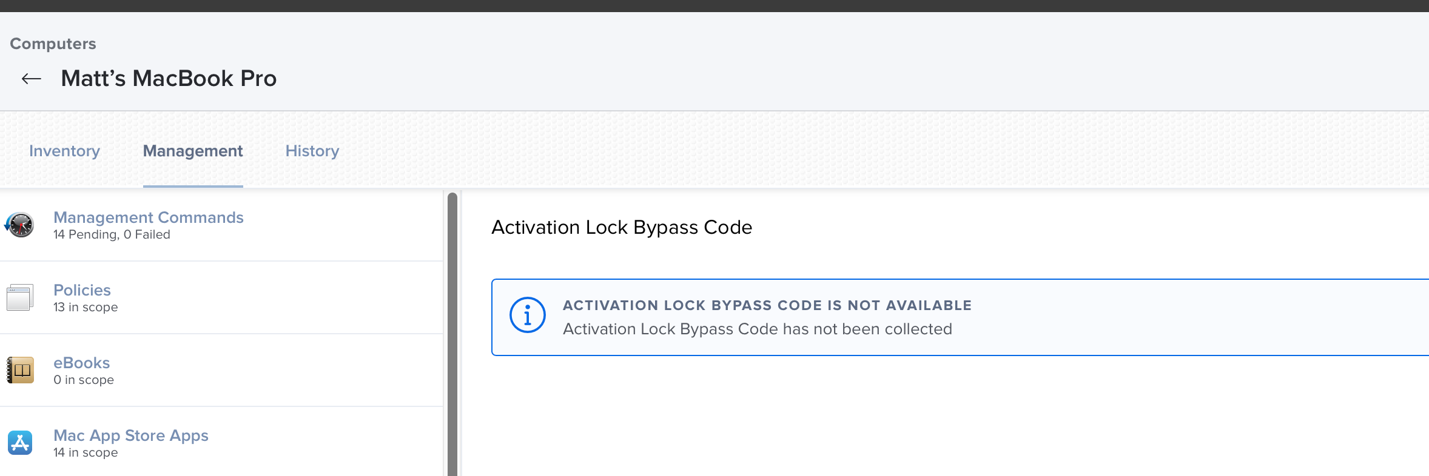Click the sidebar vertical scrollbar
Image resolution: width=1429 pixels, height=476 pixels.
click(x=452, y=334)
